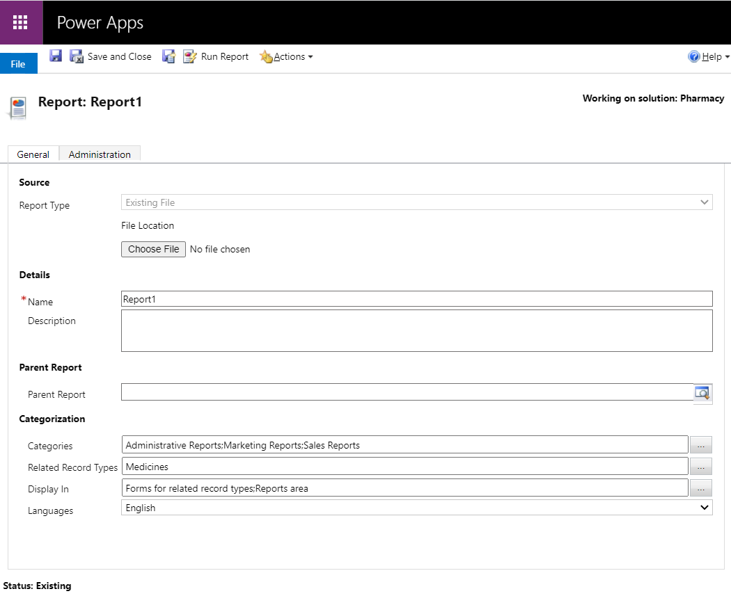731x596 pixels.
Task: Open the File menu
Action: point(18,64)
